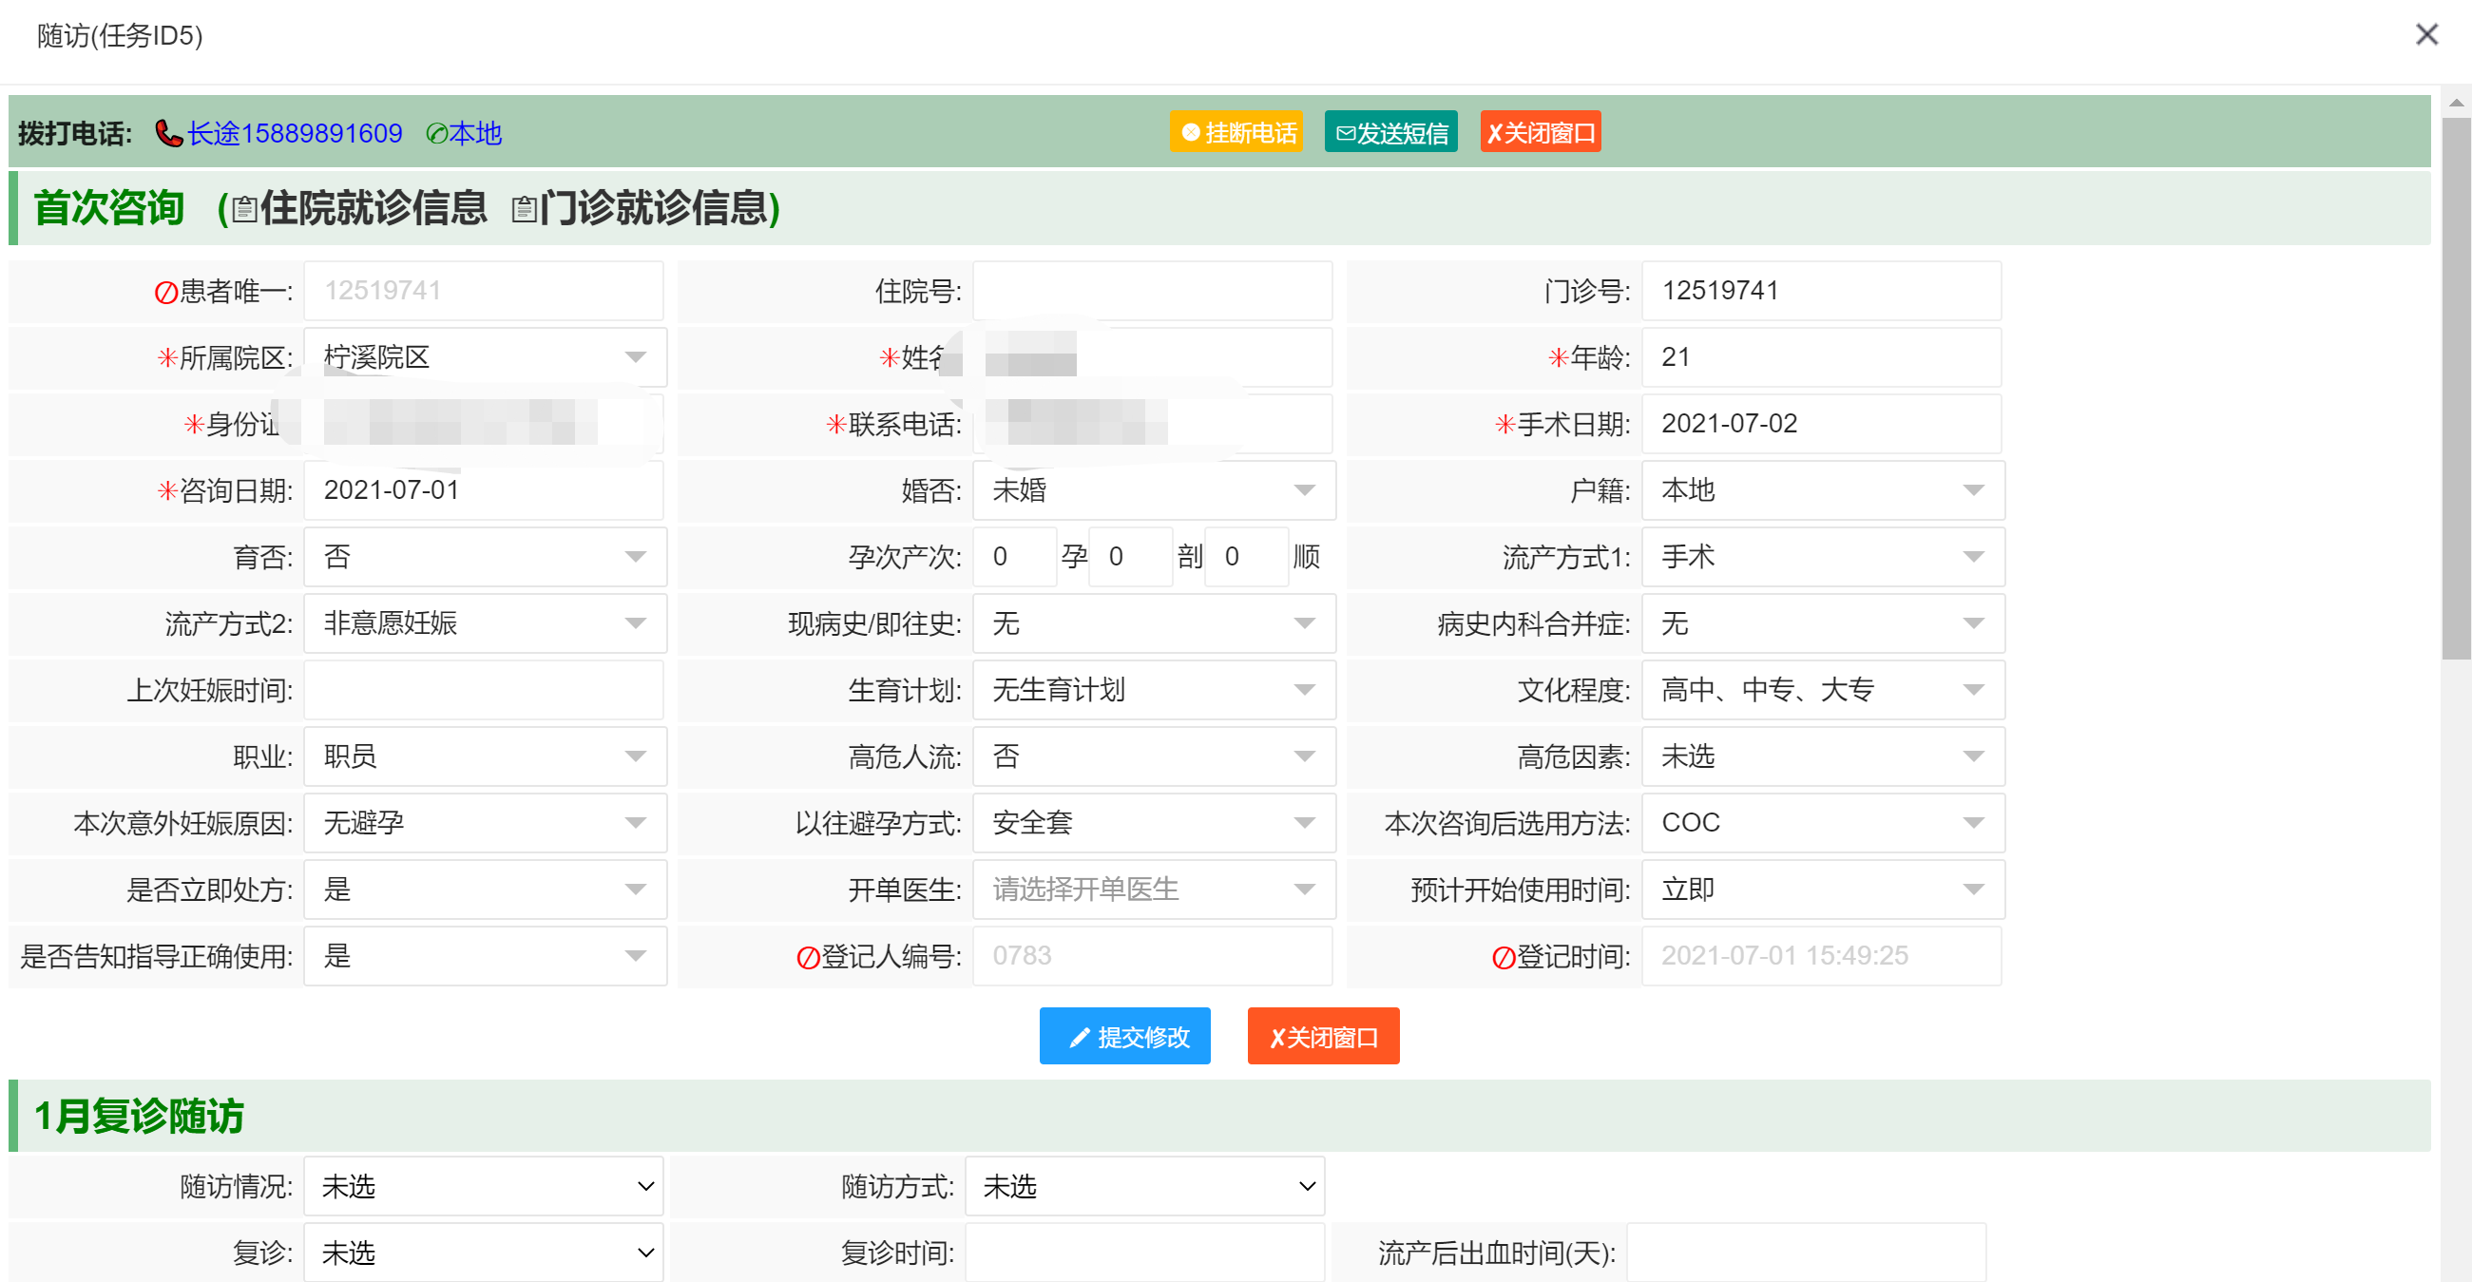Open the 职业 dropdown showing 职员
Image resolution: width=2472 pixels, height=1282 pixels.
[x=485, y=756]
